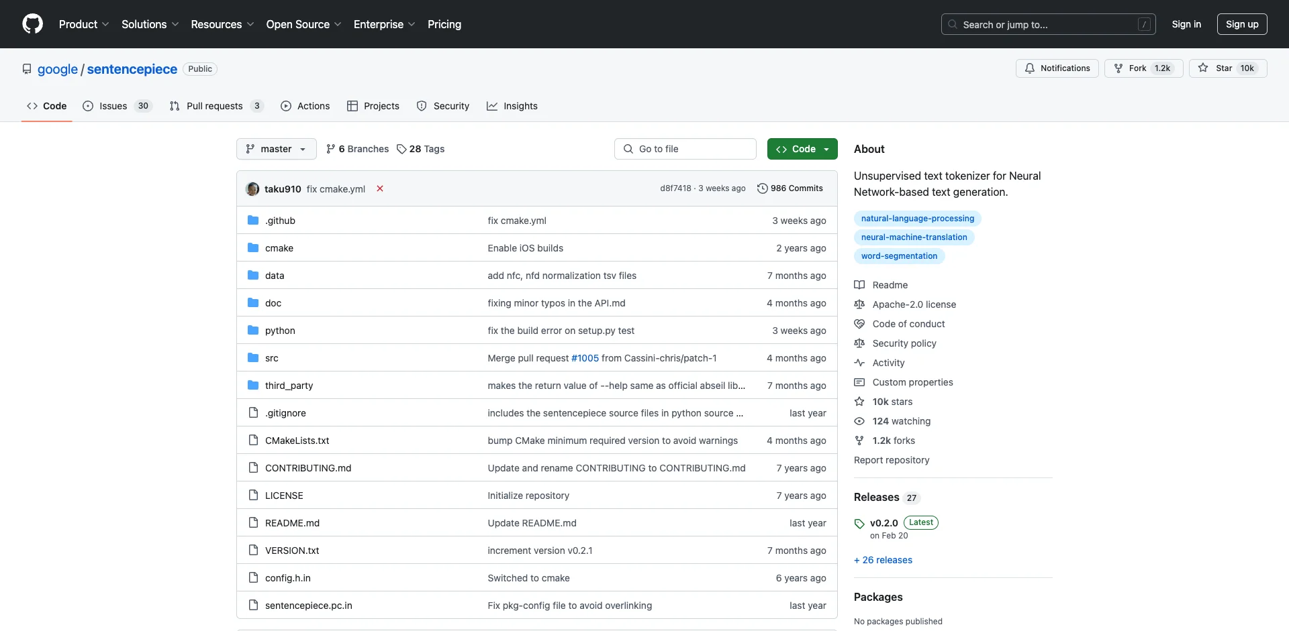
Task: Click the .gitignore file icon
Action: click(x=253, y=413)
